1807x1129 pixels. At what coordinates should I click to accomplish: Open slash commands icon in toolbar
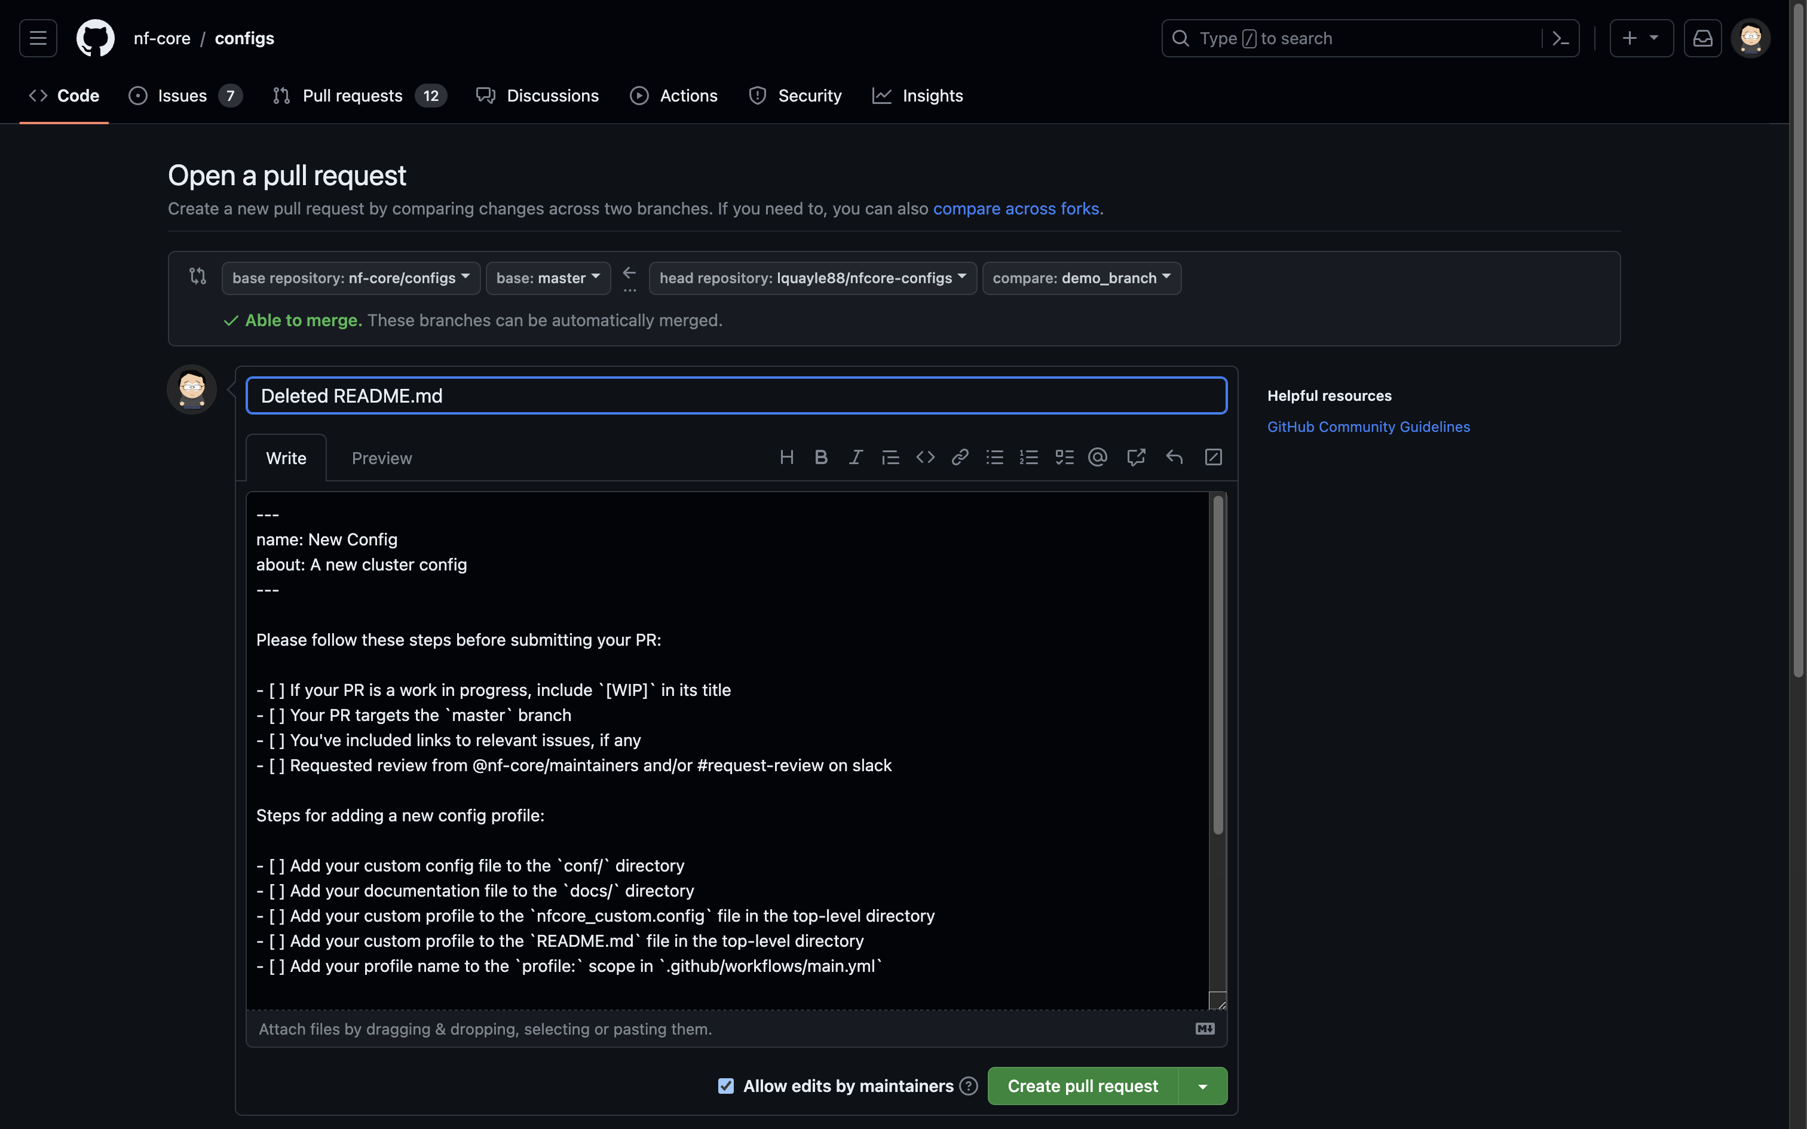1214,457
